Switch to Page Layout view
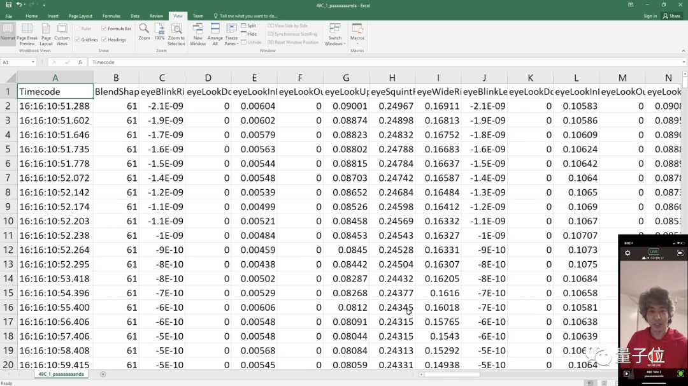The height and width of the screenshot is (386, 688). click(46, 34)
